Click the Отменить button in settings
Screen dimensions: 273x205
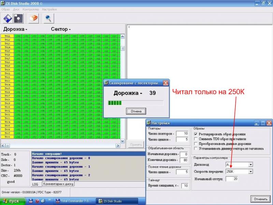tap(260, 199)
